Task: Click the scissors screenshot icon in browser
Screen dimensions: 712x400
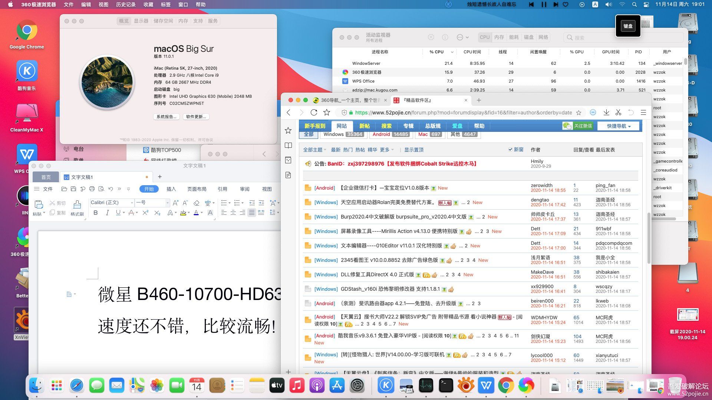Action: coord(618,112)
